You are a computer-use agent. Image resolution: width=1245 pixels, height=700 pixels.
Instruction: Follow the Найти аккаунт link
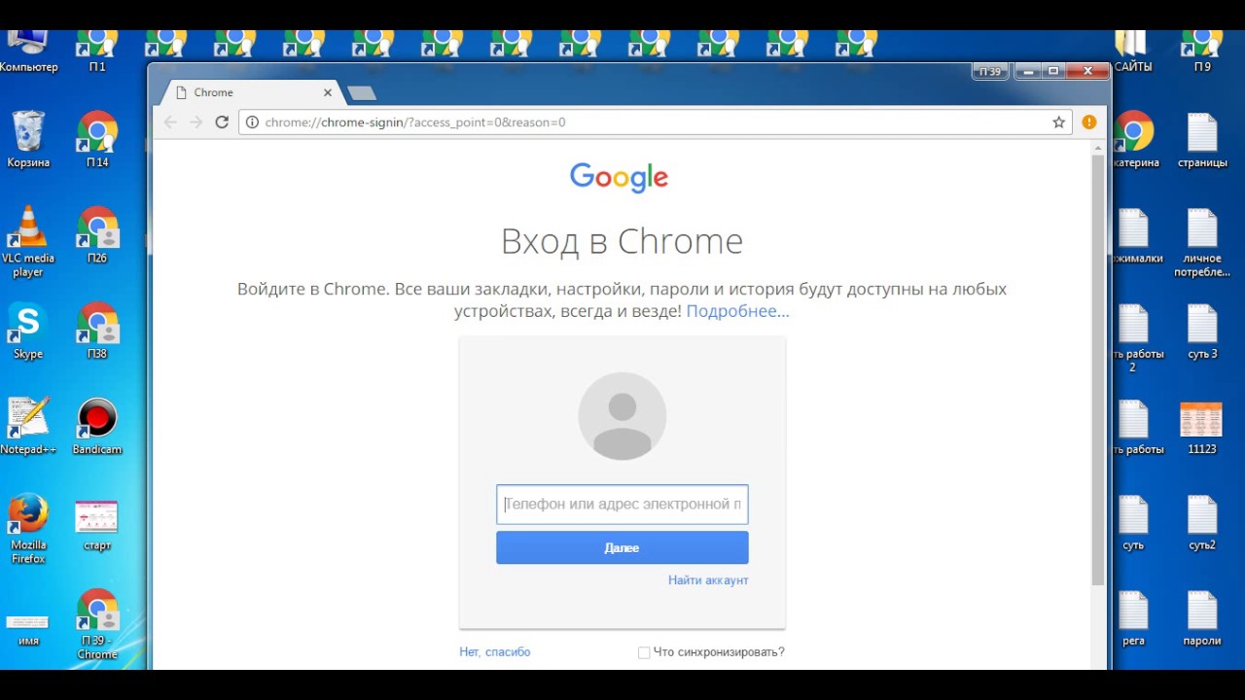coord(708,580)
